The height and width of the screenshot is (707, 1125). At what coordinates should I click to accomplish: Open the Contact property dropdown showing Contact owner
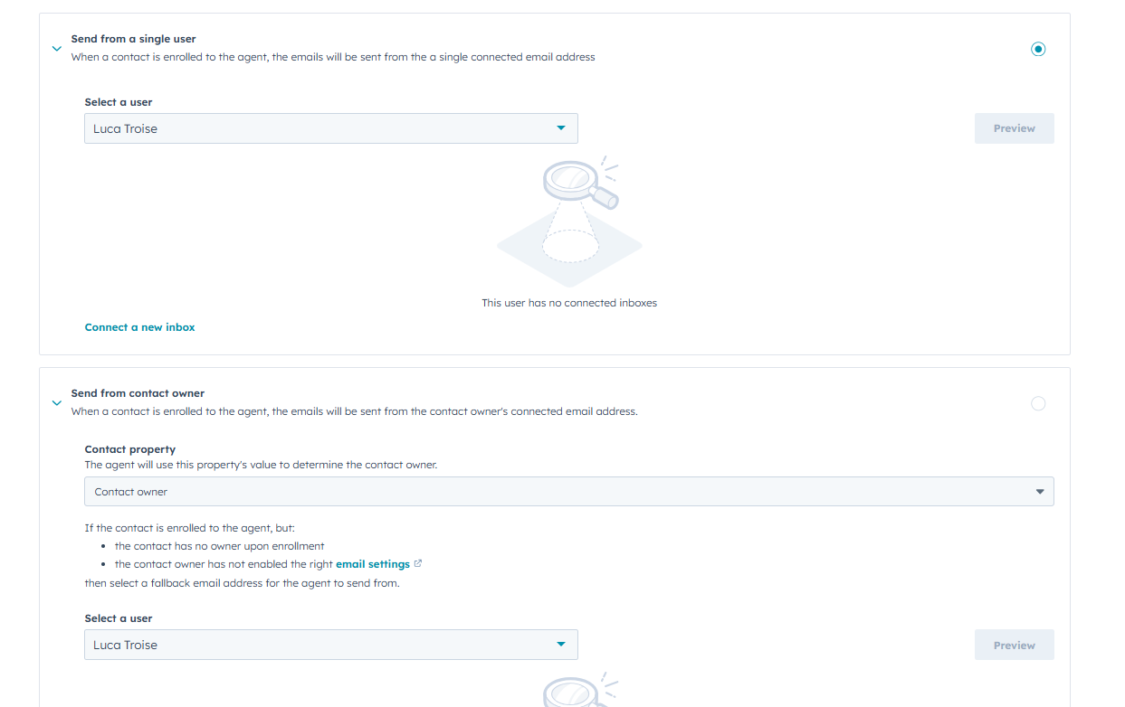568,491
